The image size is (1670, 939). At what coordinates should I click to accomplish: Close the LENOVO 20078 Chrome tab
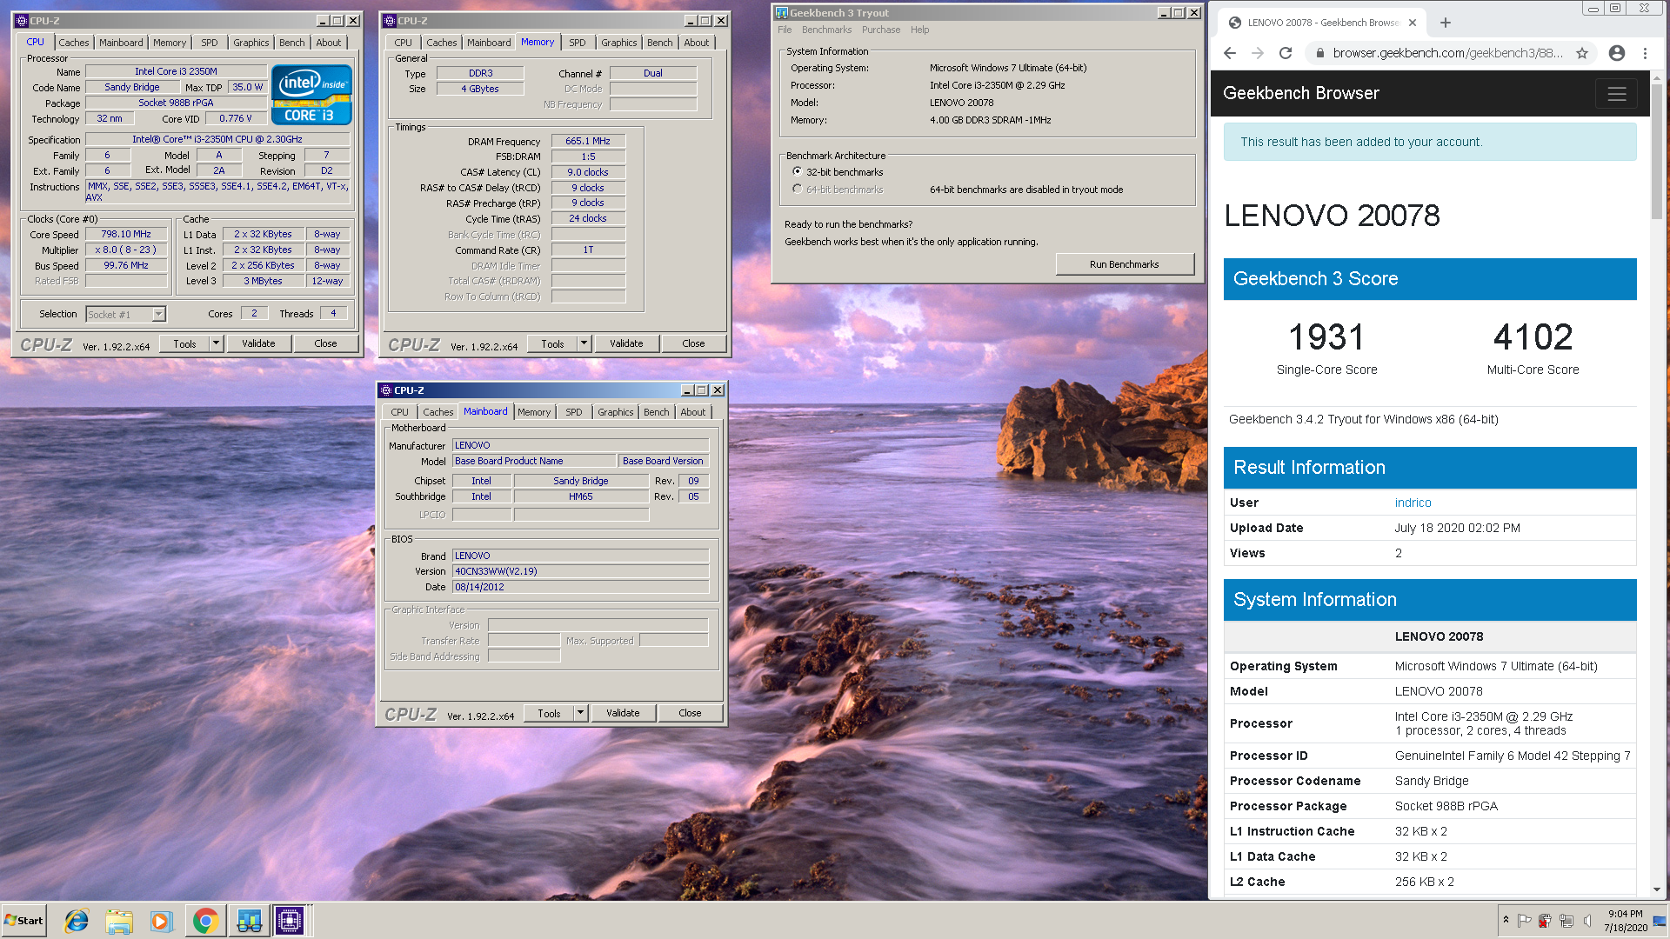point(1413,23)
